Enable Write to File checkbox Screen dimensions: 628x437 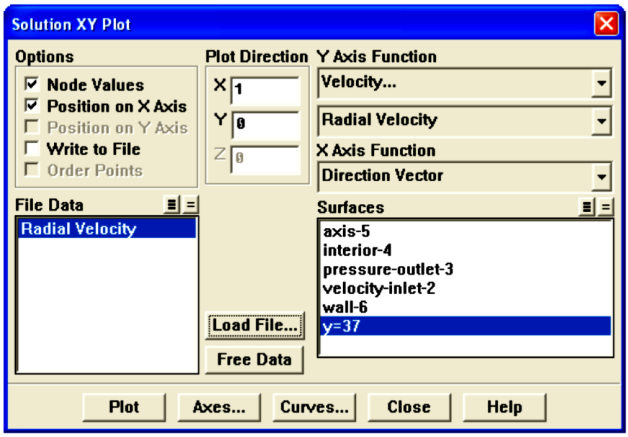click(x=32, y=149)
